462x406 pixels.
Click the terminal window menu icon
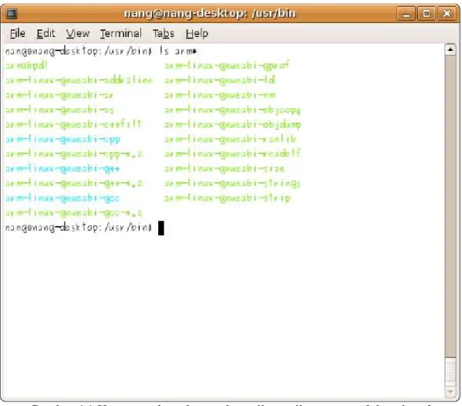(x=12, y=14)
